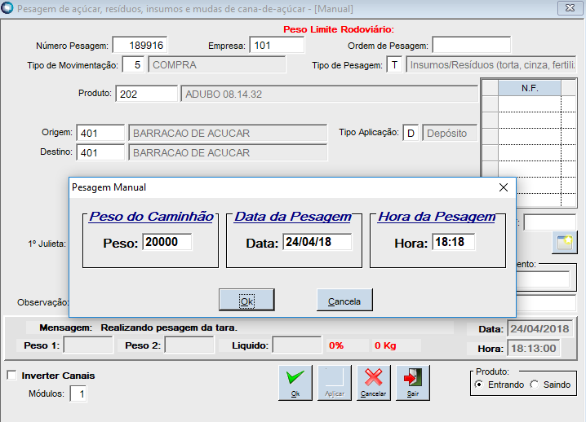Viewport: 586px width, 422px height.
Task: Click the Peso 2 field
Action: 189,345
